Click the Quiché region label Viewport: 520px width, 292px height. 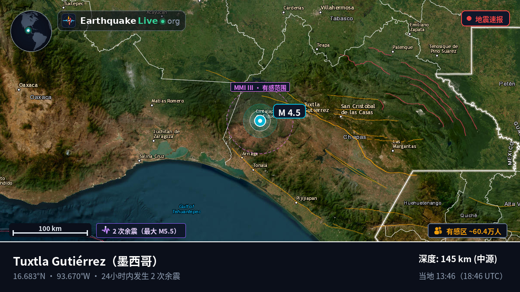[469, 215]
